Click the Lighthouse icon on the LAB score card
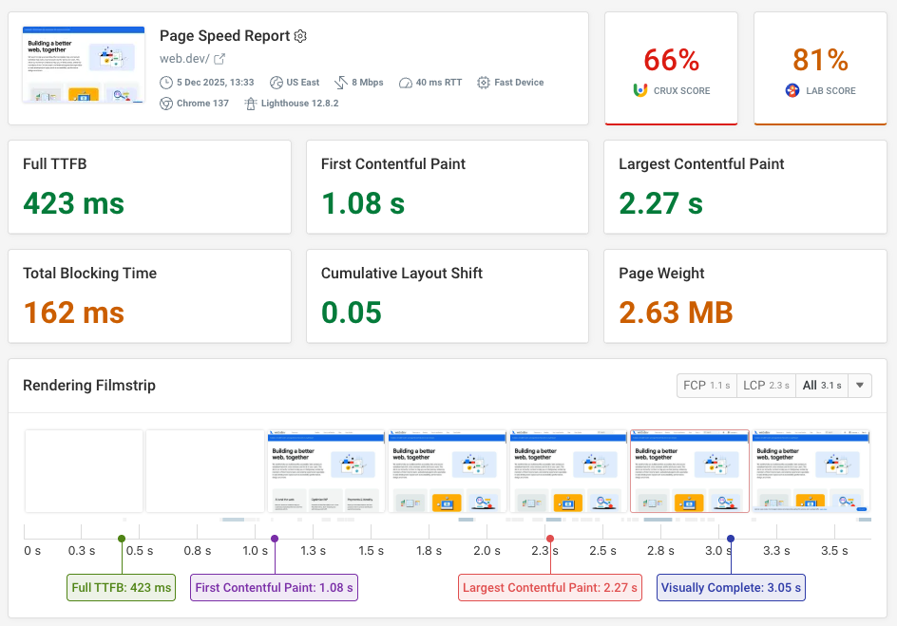Image resolution: width=897 pixels, height=626 pixels. [x=792, y=91]
